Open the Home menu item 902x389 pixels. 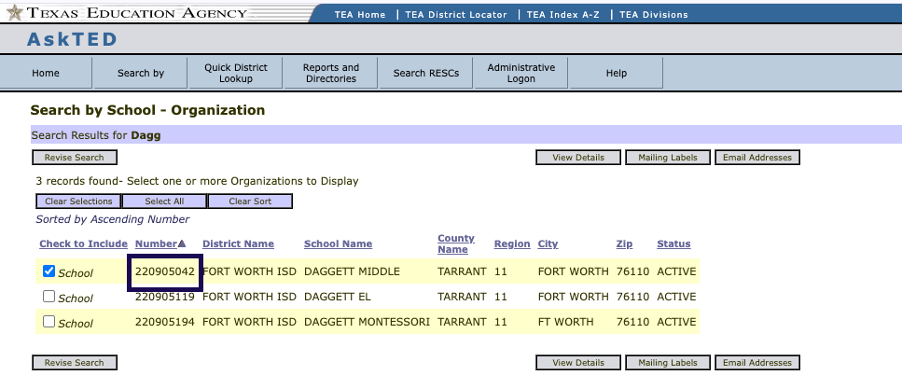click(46, 73)
